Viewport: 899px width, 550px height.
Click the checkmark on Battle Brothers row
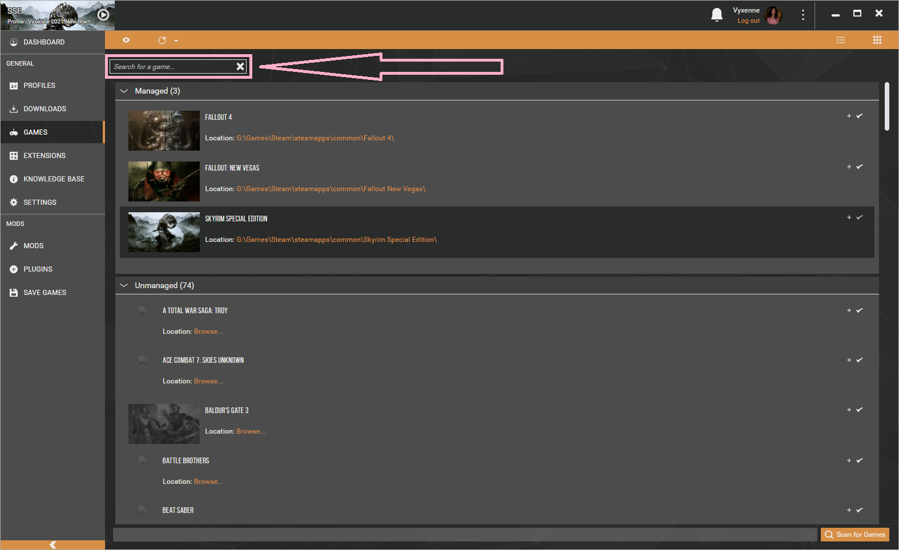860,460
